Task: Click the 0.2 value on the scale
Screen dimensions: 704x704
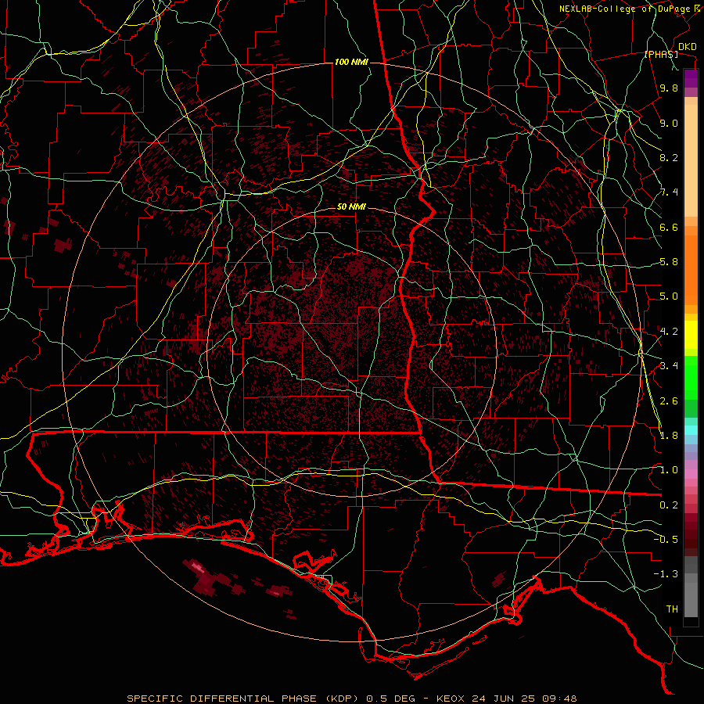Action: coord(669,505)
